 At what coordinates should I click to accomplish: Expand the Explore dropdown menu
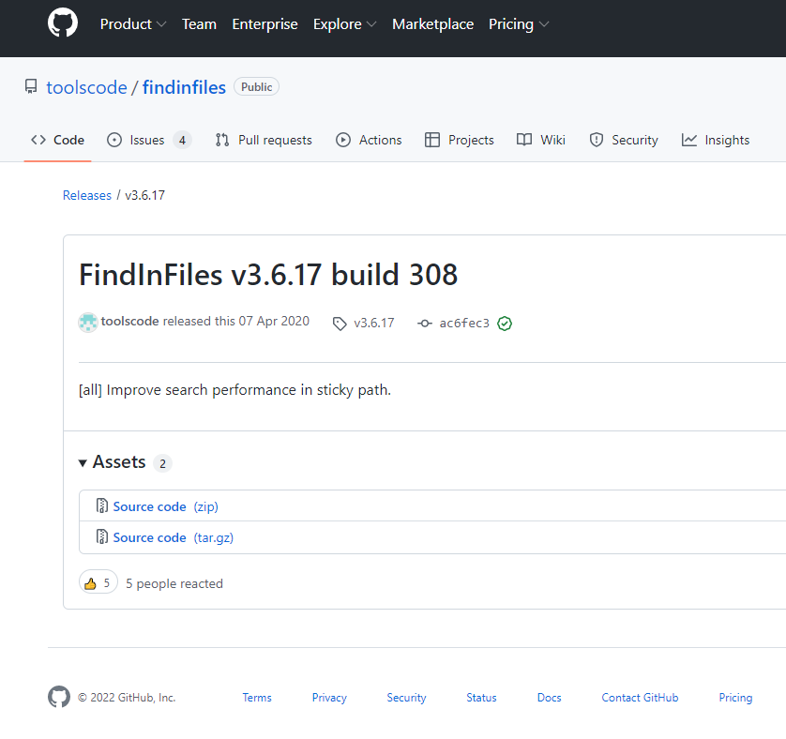point(344,24)
